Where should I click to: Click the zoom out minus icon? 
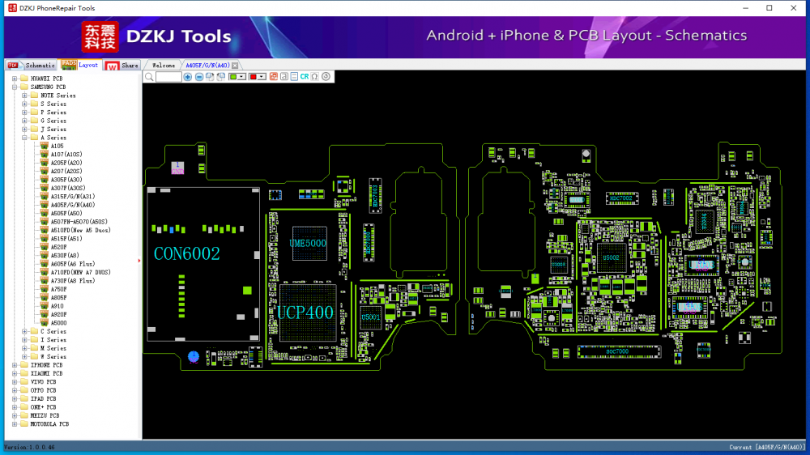pyautogui.click(x=199, y=76)
